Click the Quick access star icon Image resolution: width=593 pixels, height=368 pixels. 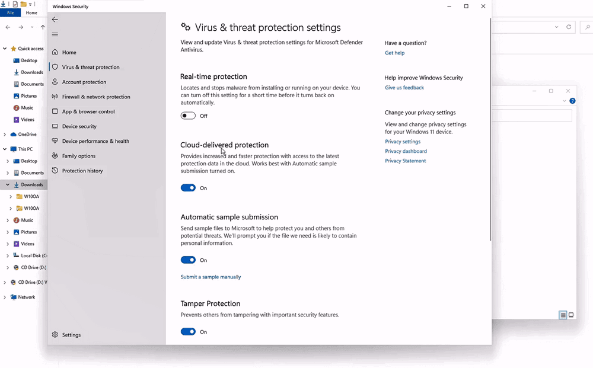coord(13,49)
